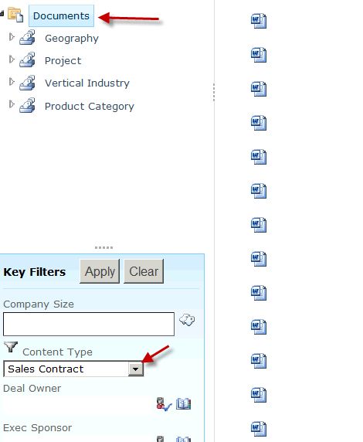Collapse the Documents root node
363x442 pixels.
(x=2, y=13)
